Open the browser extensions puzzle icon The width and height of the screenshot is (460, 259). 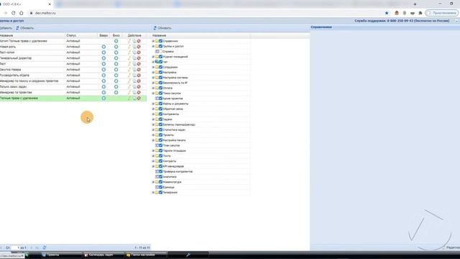(x=420, y=13)
